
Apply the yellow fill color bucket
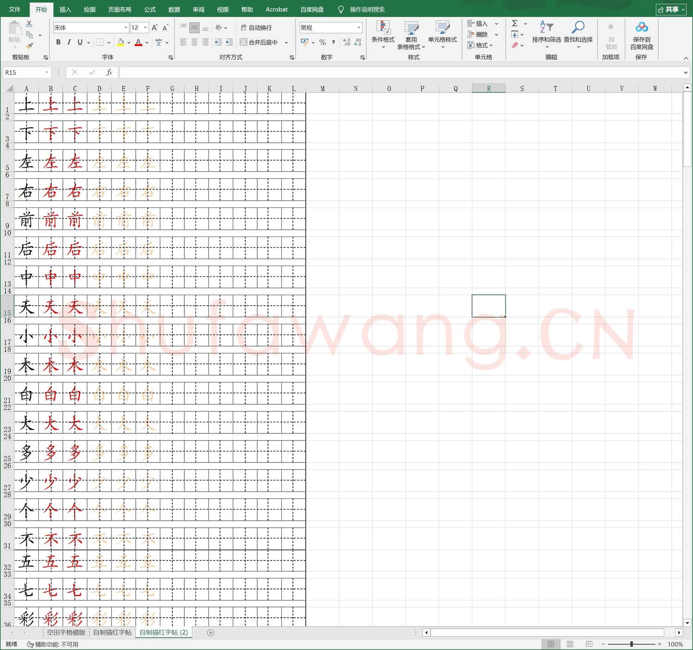pos(121,42)
